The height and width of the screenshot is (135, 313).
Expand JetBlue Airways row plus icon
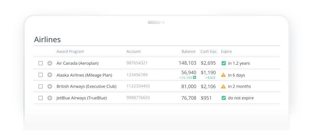point(50,98)
